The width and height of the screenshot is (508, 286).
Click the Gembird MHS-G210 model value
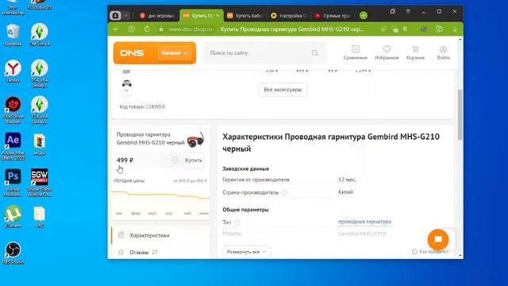(x=362, y=234)
